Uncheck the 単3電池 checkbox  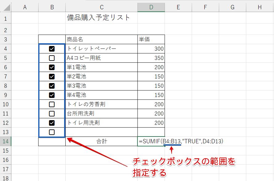(52, 86)
